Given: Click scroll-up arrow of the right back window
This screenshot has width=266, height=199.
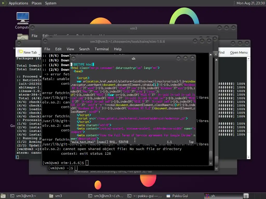Looking at the screenshot, I should pyautogui.click(x=249, y=59).
